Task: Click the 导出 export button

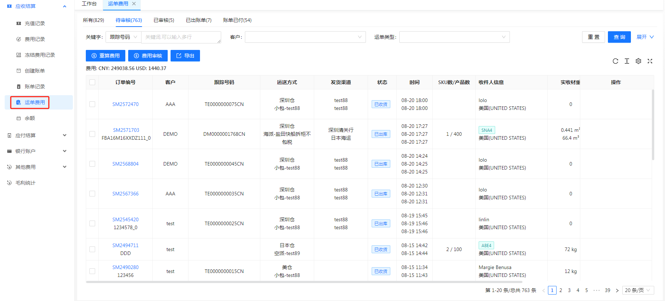Action: pos(185,56)
